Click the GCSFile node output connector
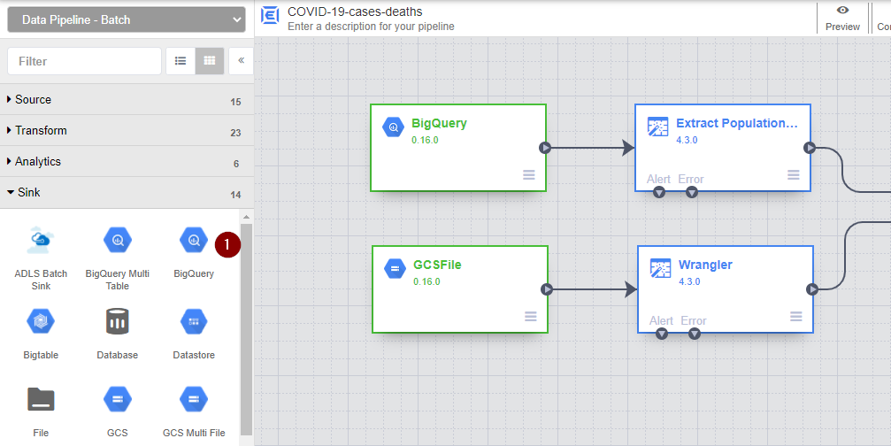The image size is (891, 446). (x=547, y=289)
